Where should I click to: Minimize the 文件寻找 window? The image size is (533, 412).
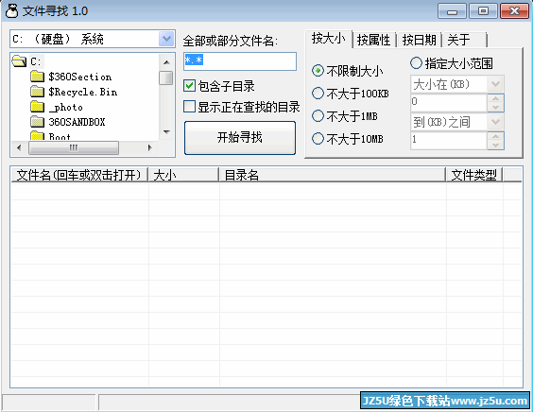click(452, 11)
